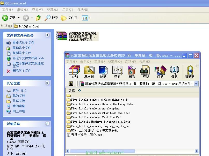209x156 pixels.
Task: Select 'Five Little Monkeys Play Hide and Seek' folder
Action: 99,113
